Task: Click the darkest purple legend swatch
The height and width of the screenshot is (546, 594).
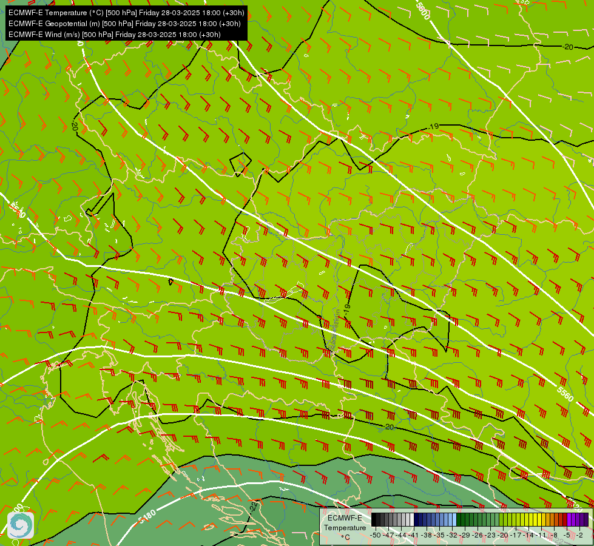Action: coord(586,519)
